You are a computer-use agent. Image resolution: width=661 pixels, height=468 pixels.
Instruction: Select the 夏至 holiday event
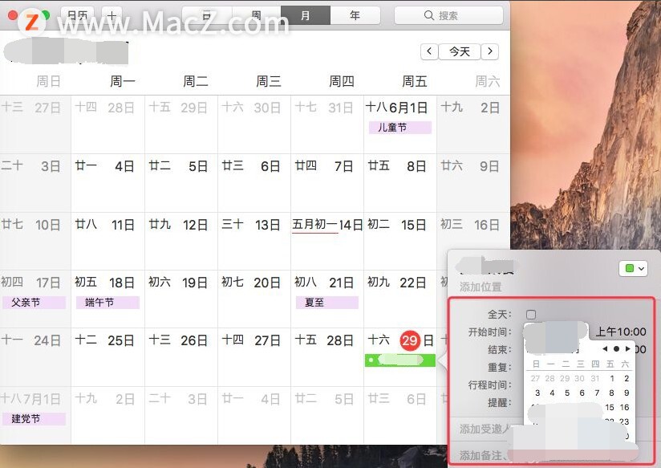(326, 303)
